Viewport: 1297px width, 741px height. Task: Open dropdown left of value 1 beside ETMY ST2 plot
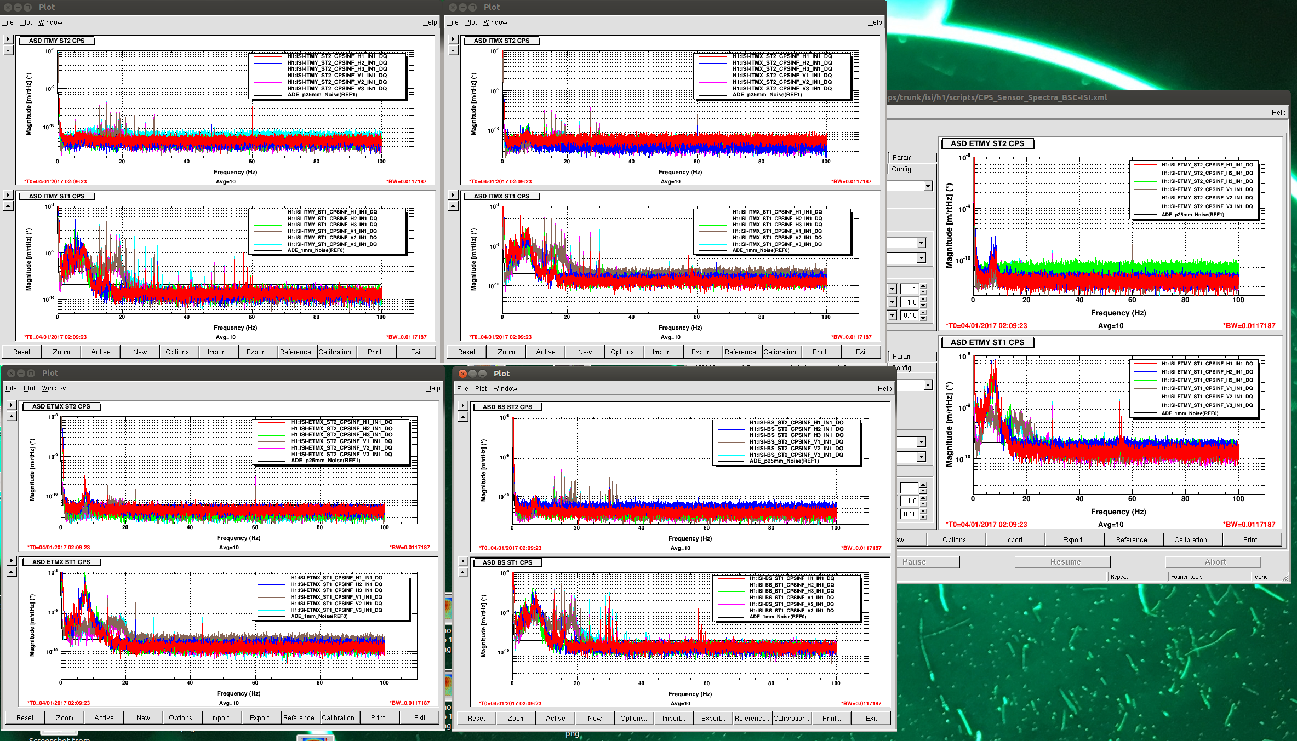click(x=892, y=289)
